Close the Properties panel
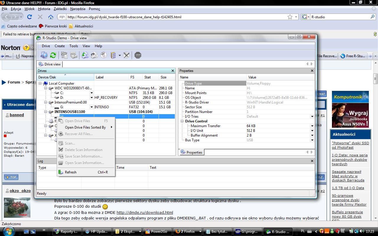Viewport: 378px width, 236px height. pyautogui.click(x=312, y=71)
